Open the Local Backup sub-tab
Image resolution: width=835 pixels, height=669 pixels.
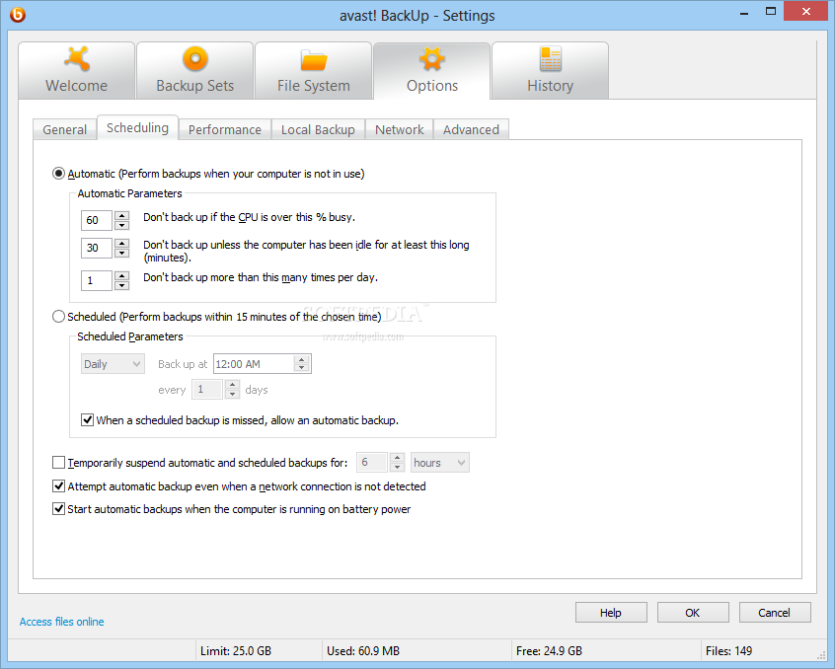(x=318, y=129)
